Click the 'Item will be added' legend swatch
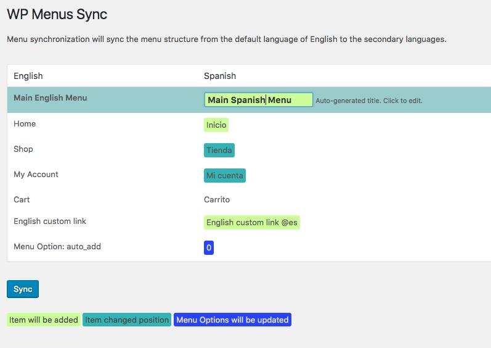Screen dimensions: 491x348 pyautogui.click(x=44, y=320)
